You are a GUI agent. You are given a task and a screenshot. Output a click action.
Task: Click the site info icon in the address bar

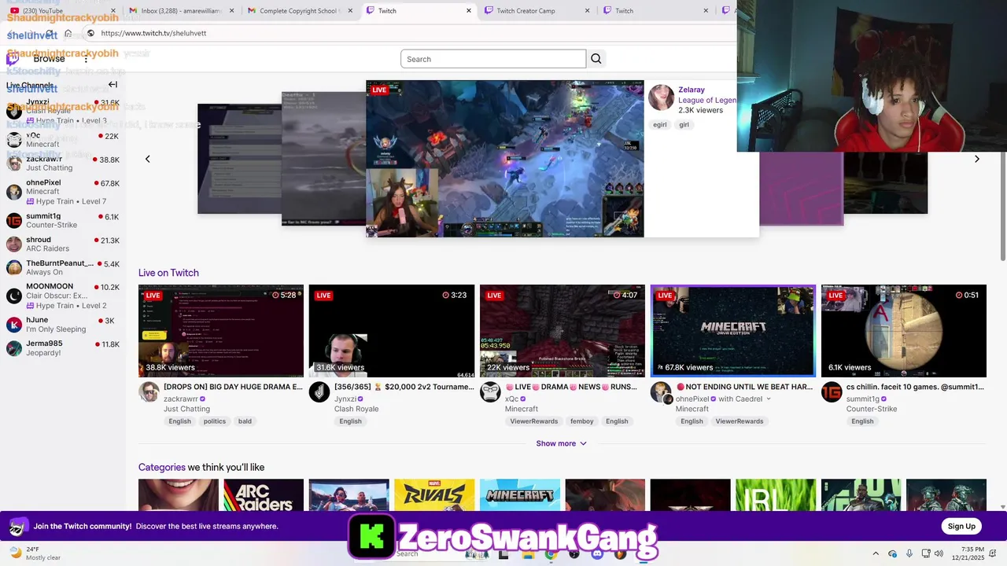tap(90, 33)
